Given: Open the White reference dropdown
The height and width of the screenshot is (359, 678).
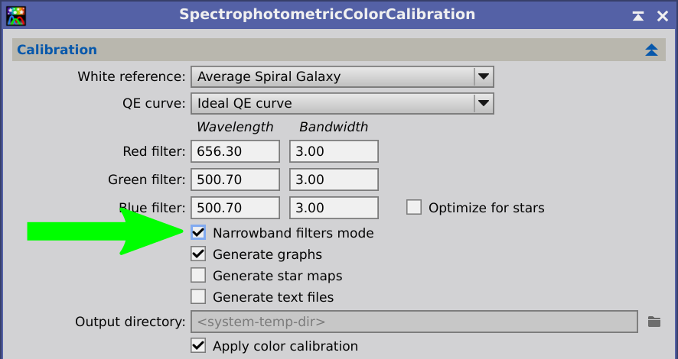Looking at the screenshot, I should click(x=342, y=77).
